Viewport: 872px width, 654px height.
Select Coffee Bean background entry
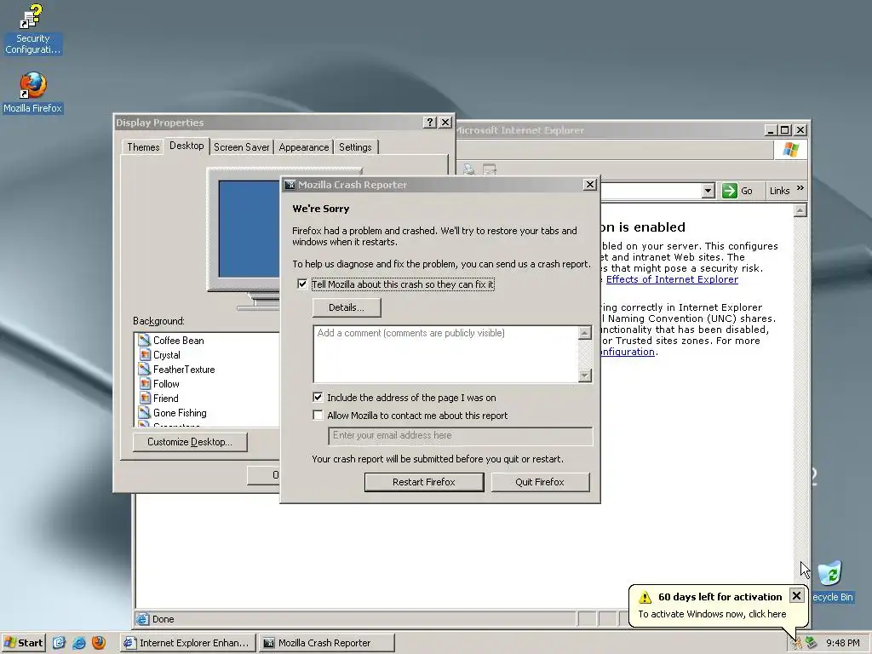179,341
